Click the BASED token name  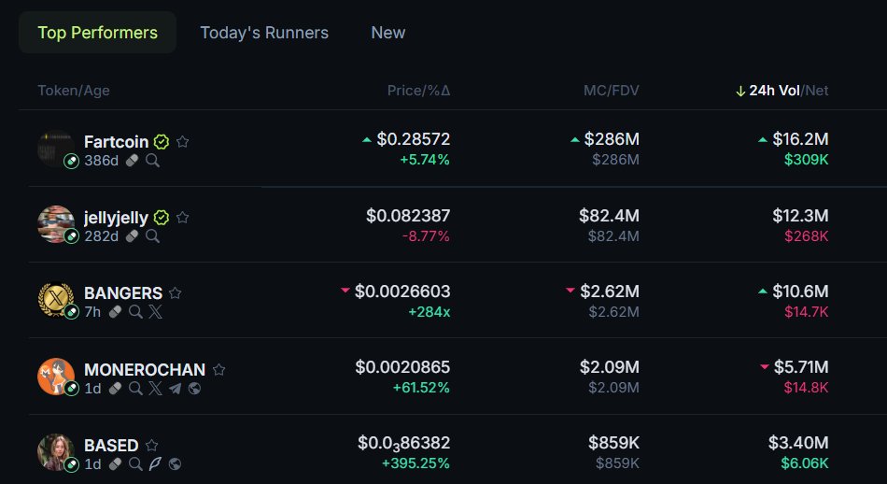pos(111,446)
